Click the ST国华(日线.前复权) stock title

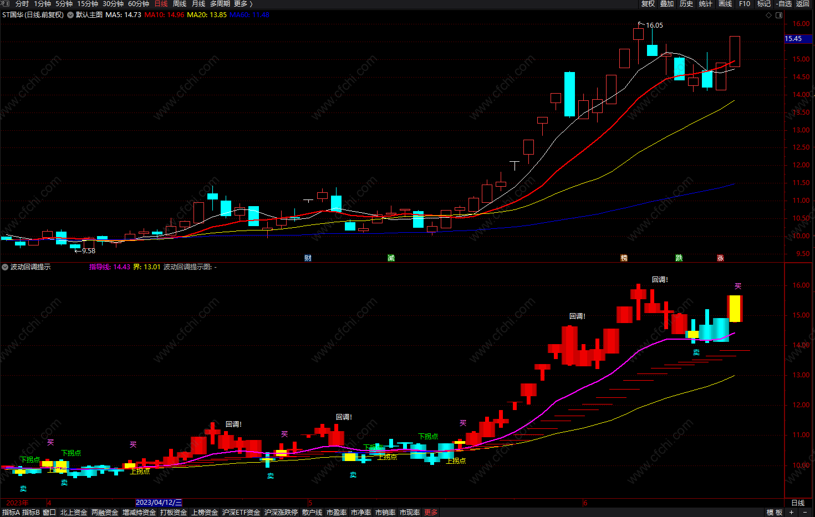33,15
